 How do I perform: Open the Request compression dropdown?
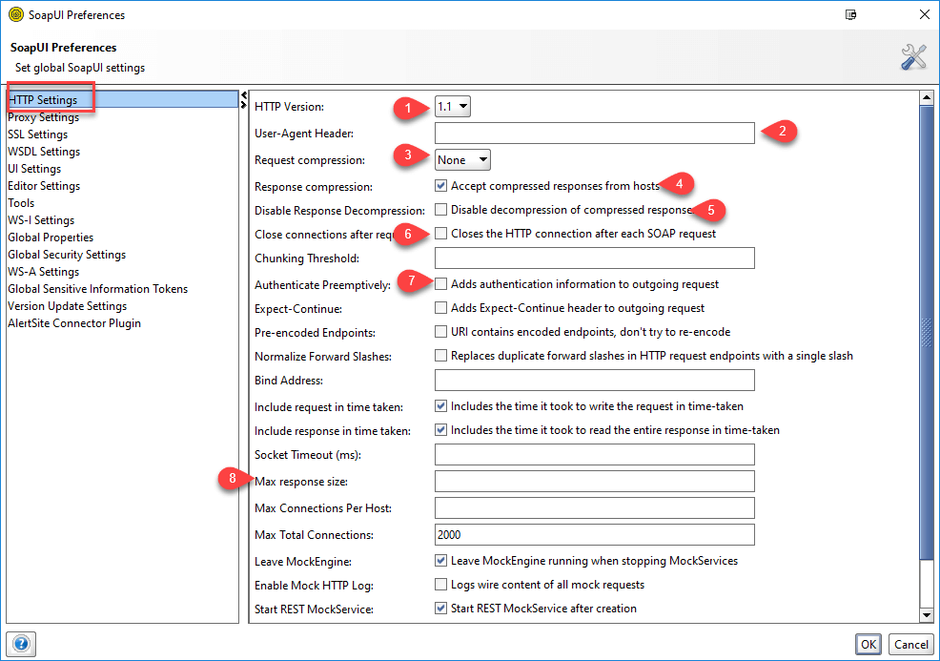pos(462,160)
